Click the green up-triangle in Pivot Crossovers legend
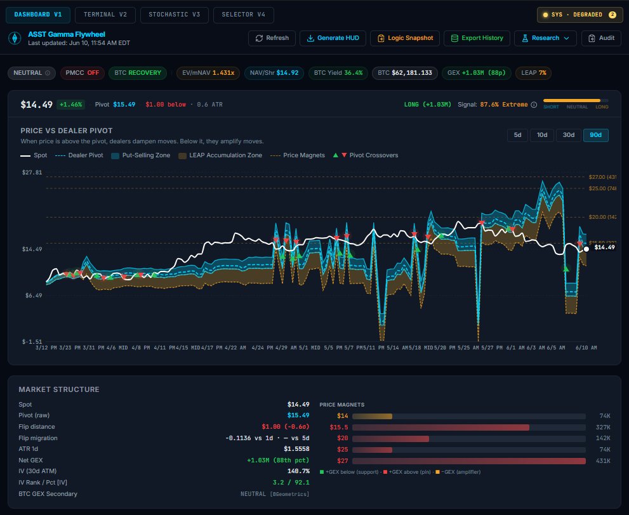The width and height of the screenshot is (629, 515). pyautogui.click(x=336, y=155)
